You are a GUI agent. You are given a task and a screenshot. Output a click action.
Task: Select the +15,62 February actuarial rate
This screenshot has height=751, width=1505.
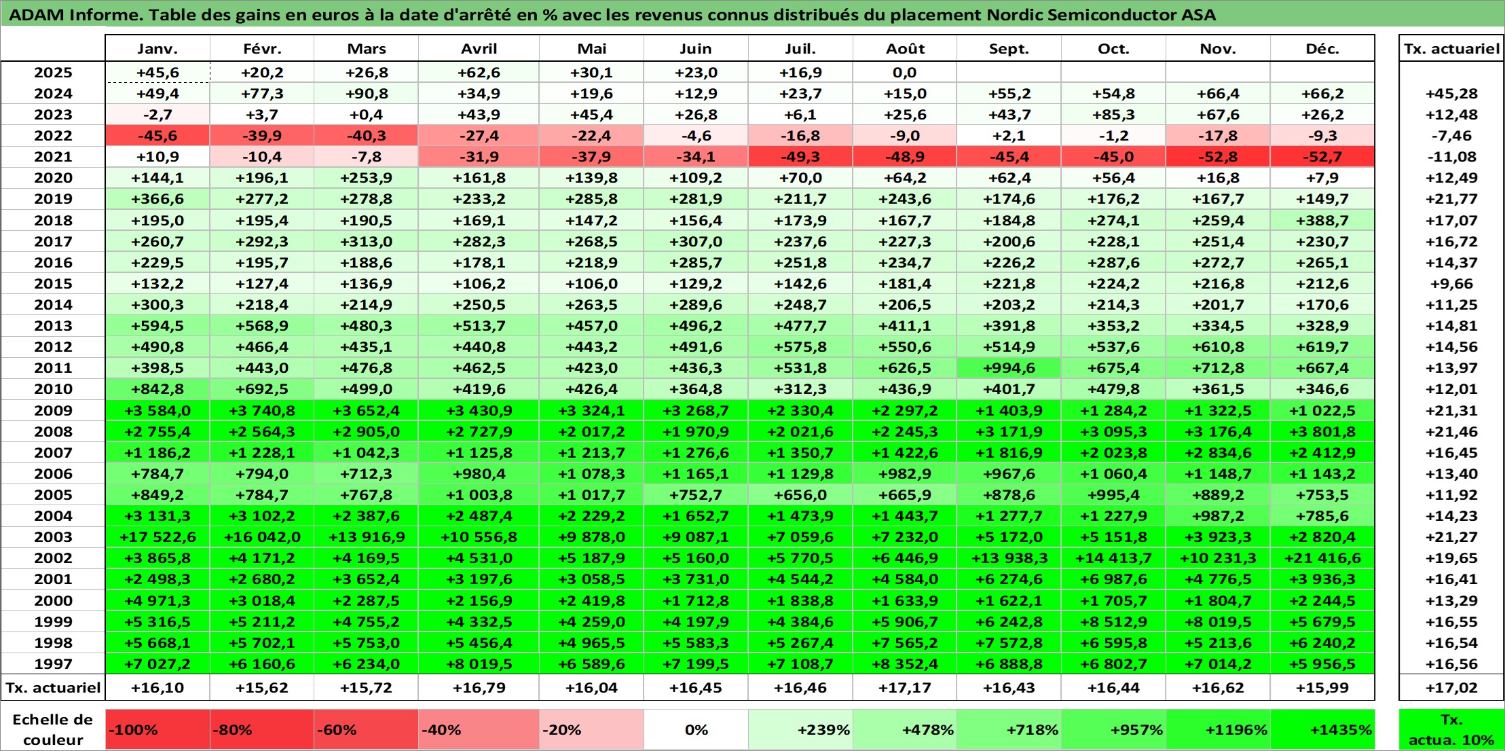pyautogui.click(x=262, y=688)
